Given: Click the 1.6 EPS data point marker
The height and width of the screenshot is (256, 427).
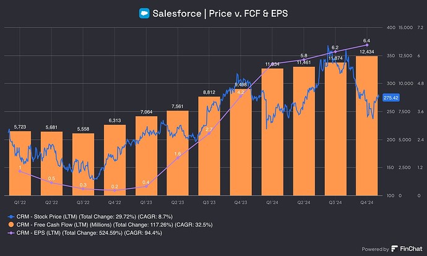Looking at the screenshot, I should pos(178,158).
